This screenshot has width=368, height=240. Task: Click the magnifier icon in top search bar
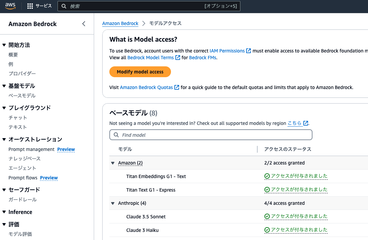pyautogui.click(x=64, y=6)
